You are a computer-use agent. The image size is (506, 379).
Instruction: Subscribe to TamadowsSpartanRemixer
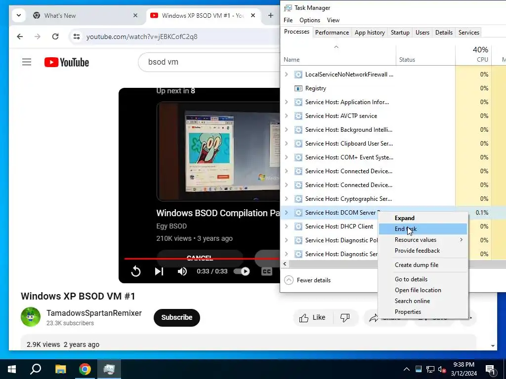(x=177, y=317)
